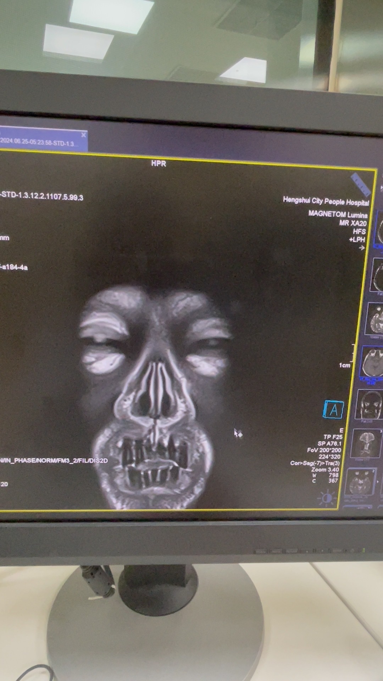
Task: Click the WIN_PHASE/NORM/FM3_2/FIL/DIS2D text
Action: 54,460
